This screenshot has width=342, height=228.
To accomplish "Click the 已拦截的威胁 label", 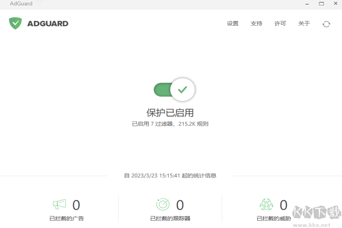I will [274, 218].
